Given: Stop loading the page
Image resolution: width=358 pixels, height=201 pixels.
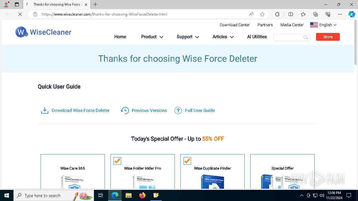Looking at the screenshot, I should tap(20, 14).
